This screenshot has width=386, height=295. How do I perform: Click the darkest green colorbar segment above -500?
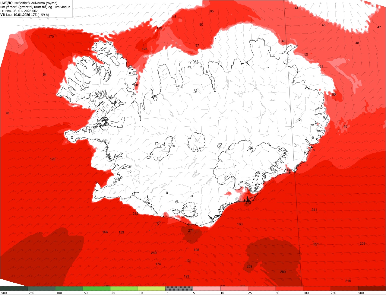coord(14,288)
